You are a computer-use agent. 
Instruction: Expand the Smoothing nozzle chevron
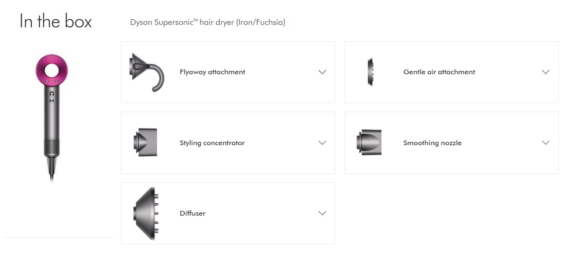pyautogui.click(x=546, y=143)
